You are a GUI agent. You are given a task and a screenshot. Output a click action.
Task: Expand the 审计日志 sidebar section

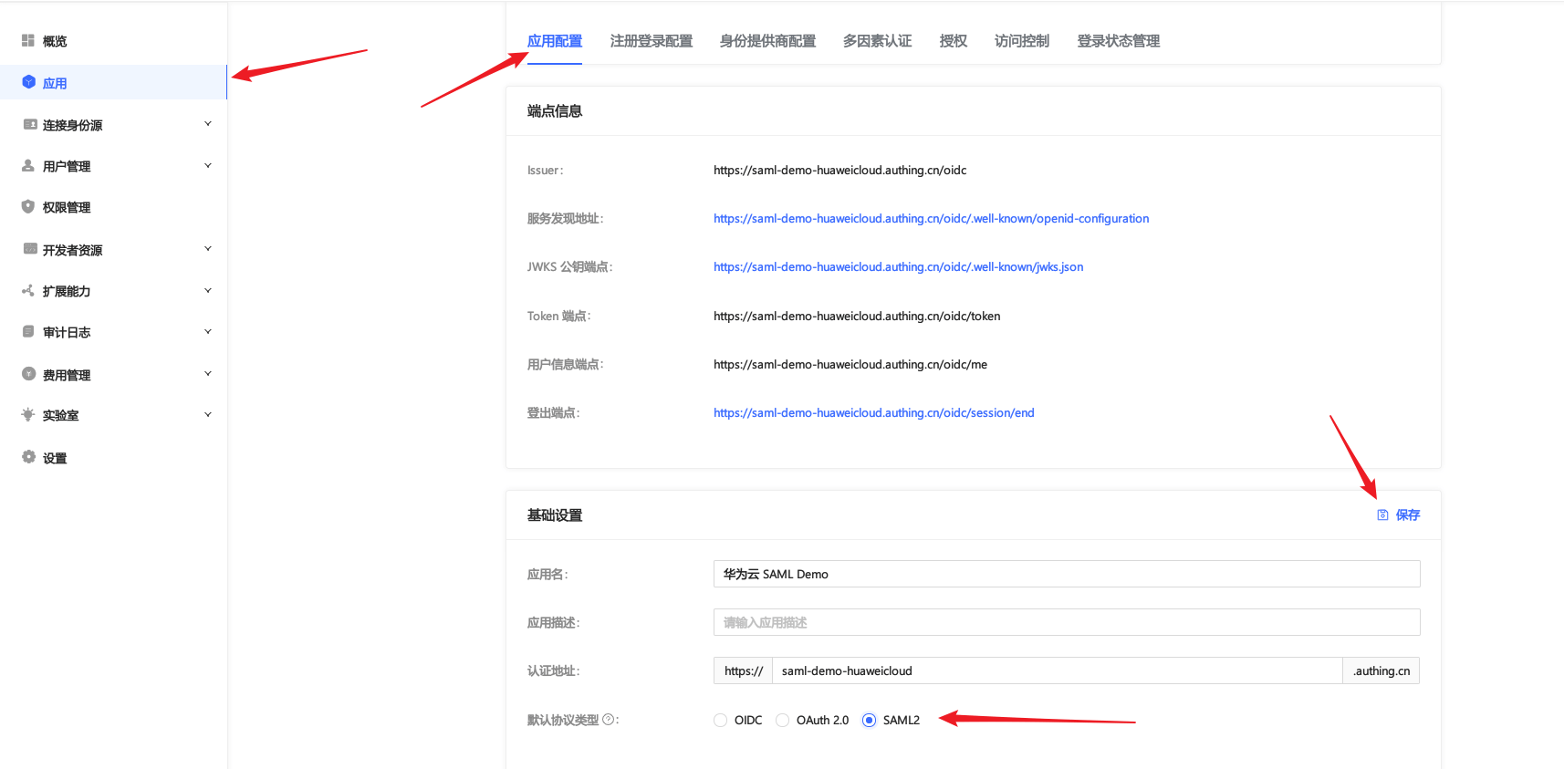tap(208, 332)
